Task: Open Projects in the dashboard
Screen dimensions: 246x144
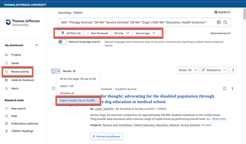Action: (x=16, y=55)
